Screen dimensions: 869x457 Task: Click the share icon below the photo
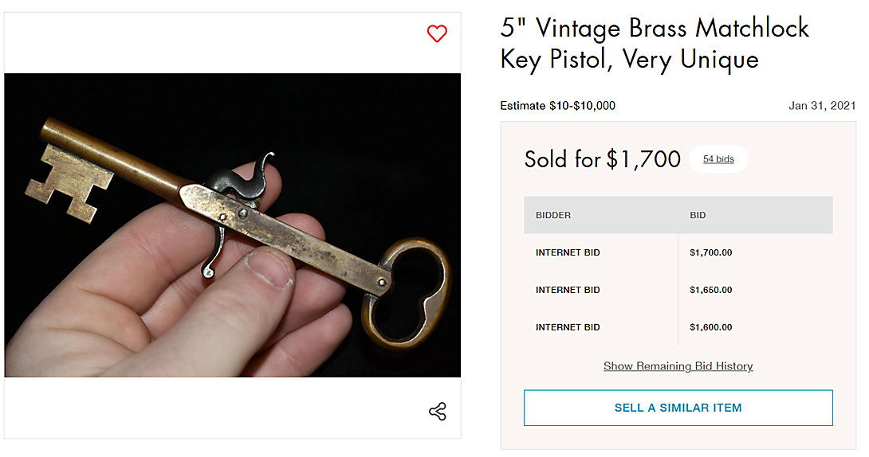point(437,412)
